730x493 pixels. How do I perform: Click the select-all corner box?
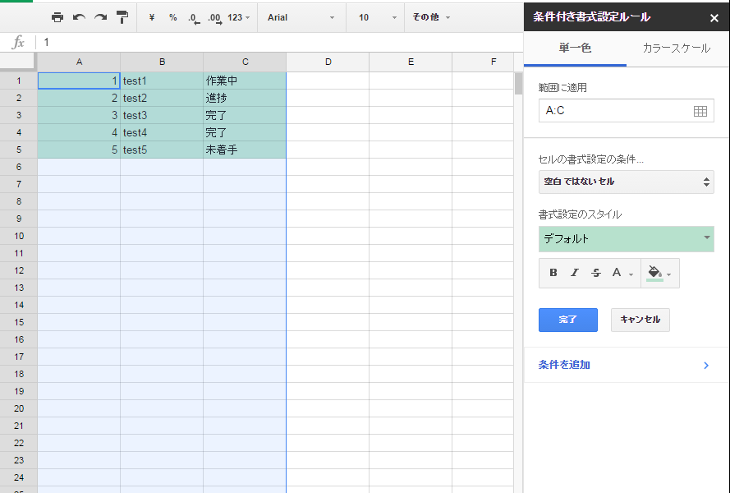click(x=18, y=61)
